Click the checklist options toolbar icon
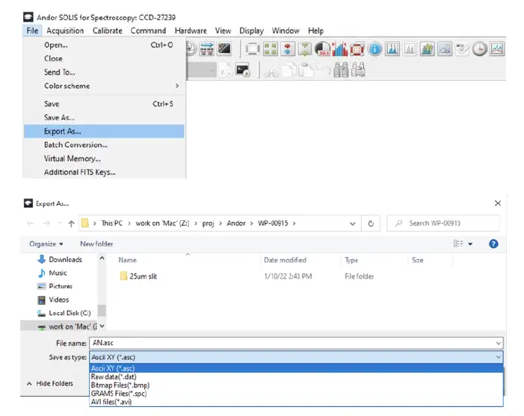Screen dimensions: 524x416 (462, 49)
